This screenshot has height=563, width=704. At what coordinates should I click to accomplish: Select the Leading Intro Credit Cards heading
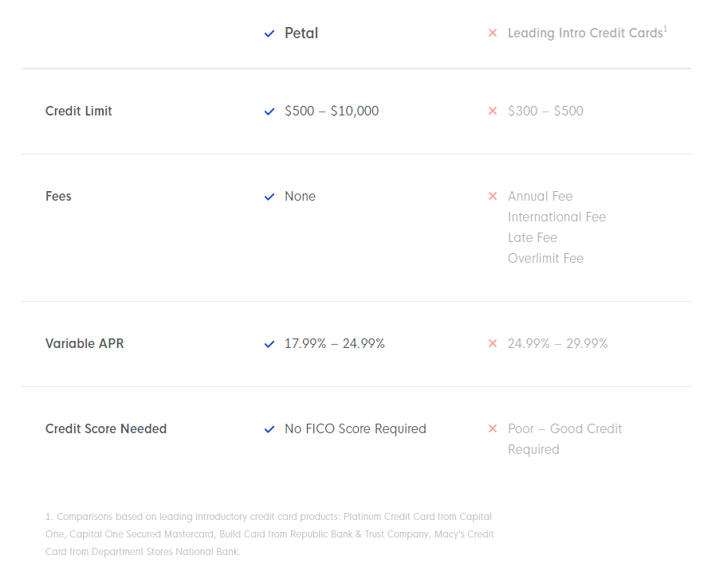coord(585,33)
